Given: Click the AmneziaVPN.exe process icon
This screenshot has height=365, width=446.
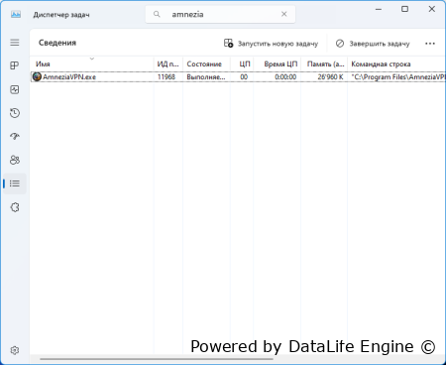Looking at the screenshot, I should pyautogui.click(x=37, y=76).
